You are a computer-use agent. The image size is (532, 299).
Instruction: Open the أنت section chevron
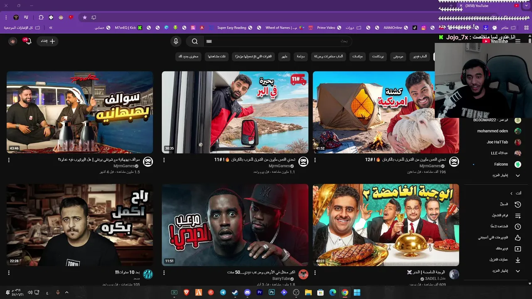tap(512, 193)
